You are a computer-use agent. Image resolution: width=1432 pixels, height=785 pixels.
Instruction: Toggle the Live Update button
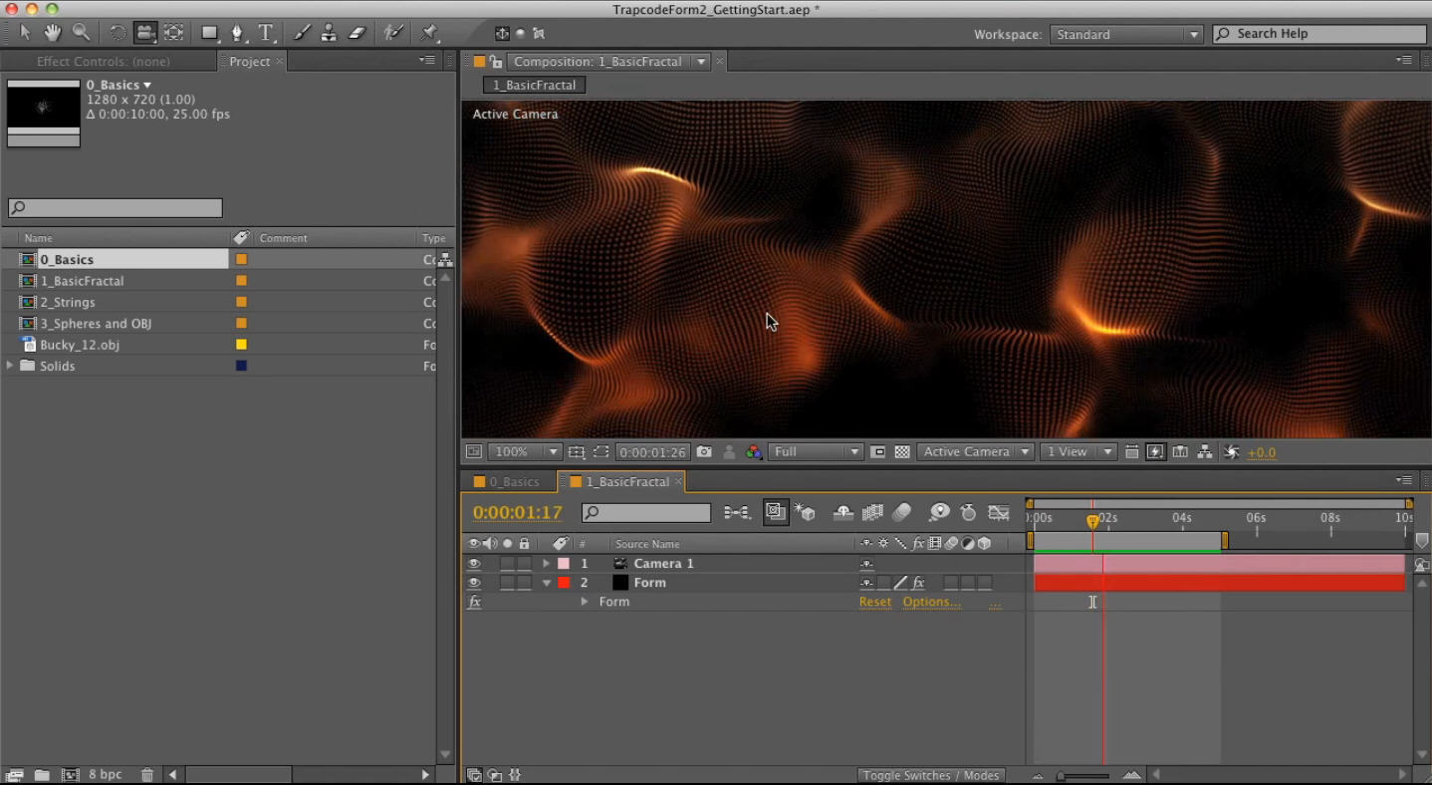(776, 513)
